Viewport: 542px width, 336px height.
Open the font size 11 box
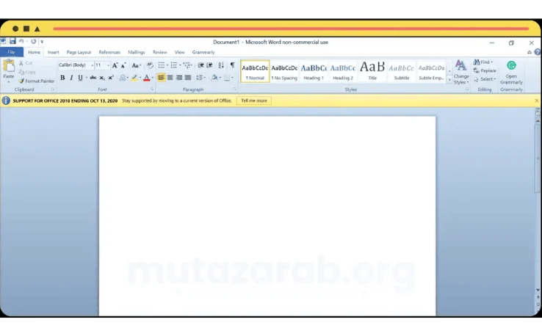(x=102, y=65)
